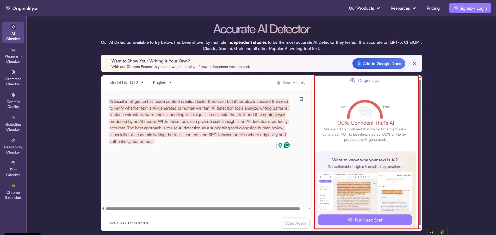Viewport: 496px width, 235px height.
Task: Click the Signup / Login button
Action: click(470, 8)
